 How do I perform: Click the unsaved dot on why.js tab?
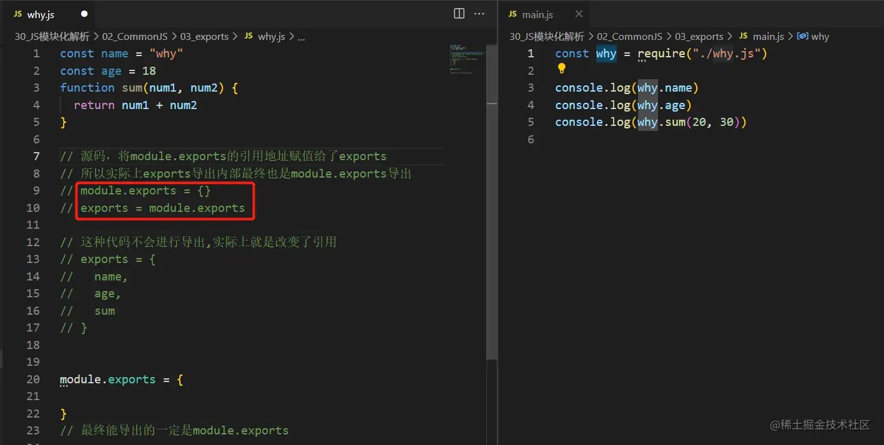[84, 14]
